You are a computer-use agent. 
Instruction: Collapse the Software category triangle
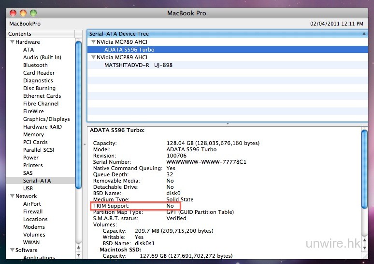11,251
